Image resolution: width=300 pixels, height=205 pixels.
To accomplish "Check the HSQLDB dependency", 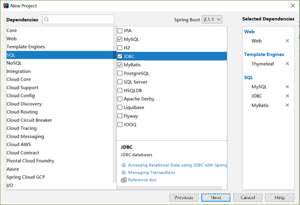I will (120, 90).
